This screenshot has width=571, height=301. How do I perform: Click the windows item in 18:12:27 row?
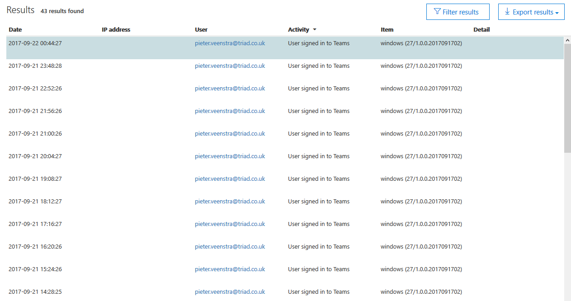coord(421,202)
